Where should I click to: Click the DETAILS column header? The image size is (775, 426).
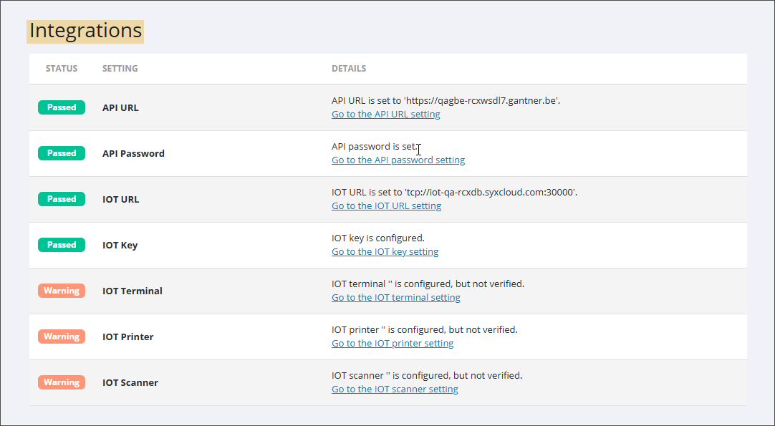coord(349,69)
